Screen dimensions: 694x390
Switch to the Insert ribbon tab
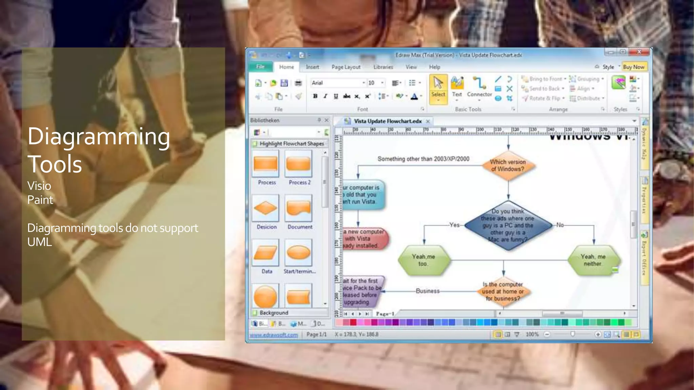(x=312, y=67)
